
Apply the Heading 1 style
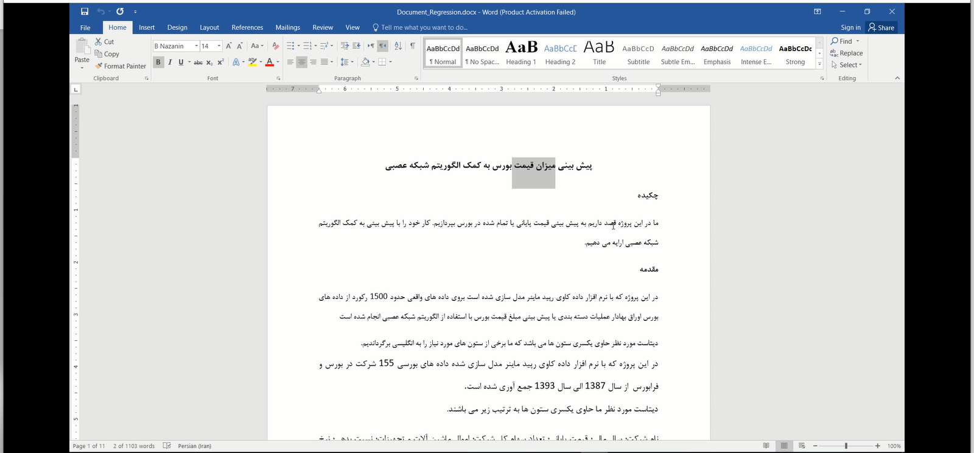click(521, 54)
